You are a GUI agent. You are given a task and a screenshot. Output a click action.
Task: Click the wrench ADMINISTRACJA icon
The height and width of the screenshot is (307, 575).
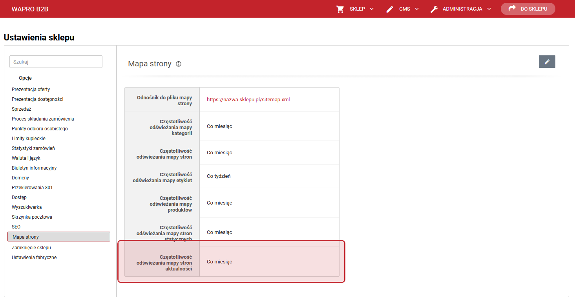[434, 9]
